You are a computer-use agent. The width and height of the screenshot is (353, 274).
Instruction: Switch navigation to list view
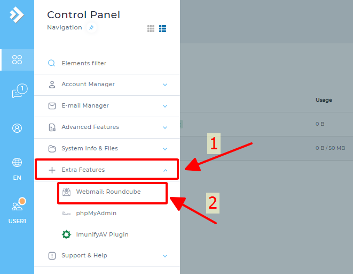163,28
